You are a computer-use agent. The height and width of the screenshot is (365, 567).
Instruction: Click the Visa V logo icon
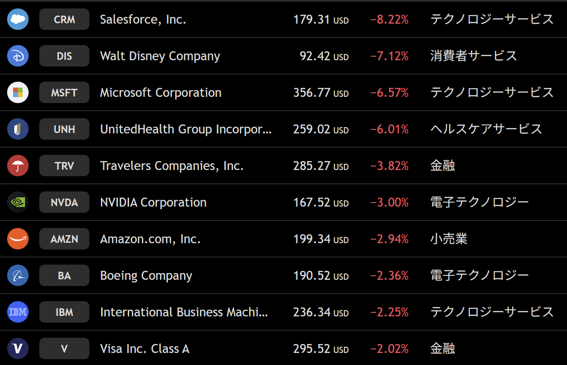(18, 349)
